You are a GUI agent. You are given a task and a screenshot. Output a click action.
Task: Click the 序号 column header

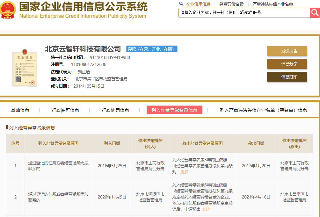tap(15, 144)
